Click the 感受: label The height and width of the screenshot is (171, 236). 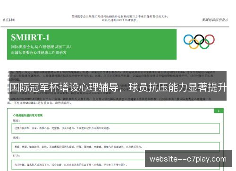click(17, 137)
